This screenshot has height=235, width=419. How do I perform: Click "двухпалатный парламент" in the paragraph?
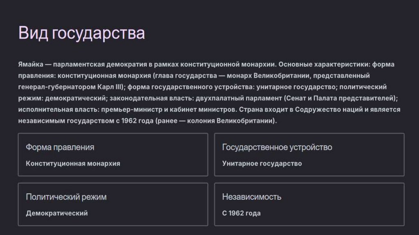pos(235,99)
